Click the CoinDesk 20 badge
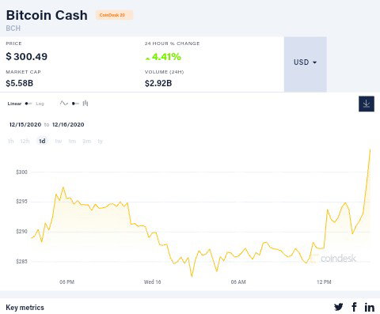This screenshot has height=314, width=380. (114, 15)
